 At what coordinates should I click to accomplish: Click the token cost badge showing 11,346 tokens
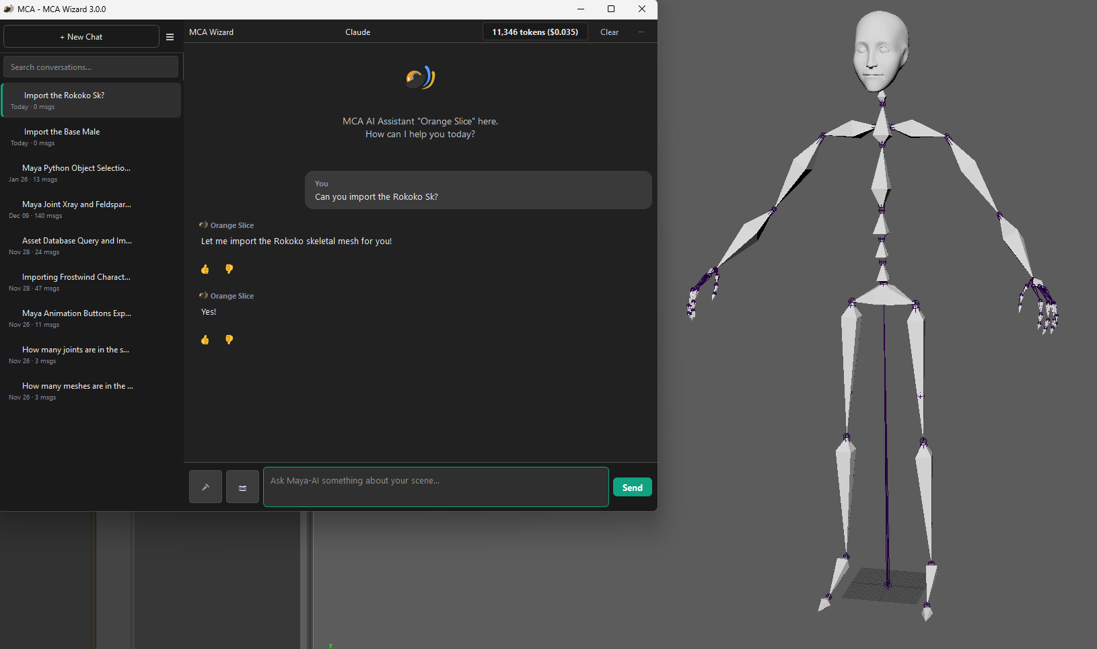534,32
